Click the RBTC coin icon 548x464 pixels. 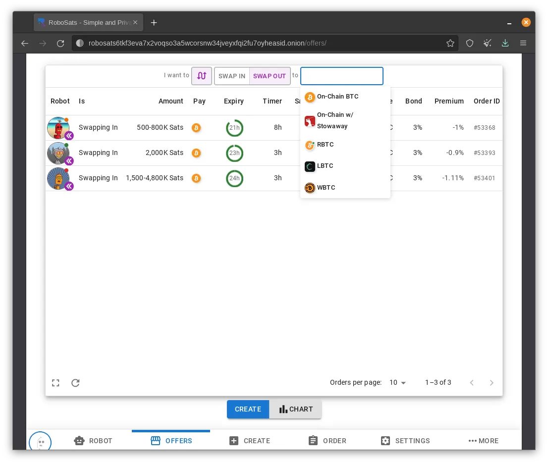[x=310, y=145]
